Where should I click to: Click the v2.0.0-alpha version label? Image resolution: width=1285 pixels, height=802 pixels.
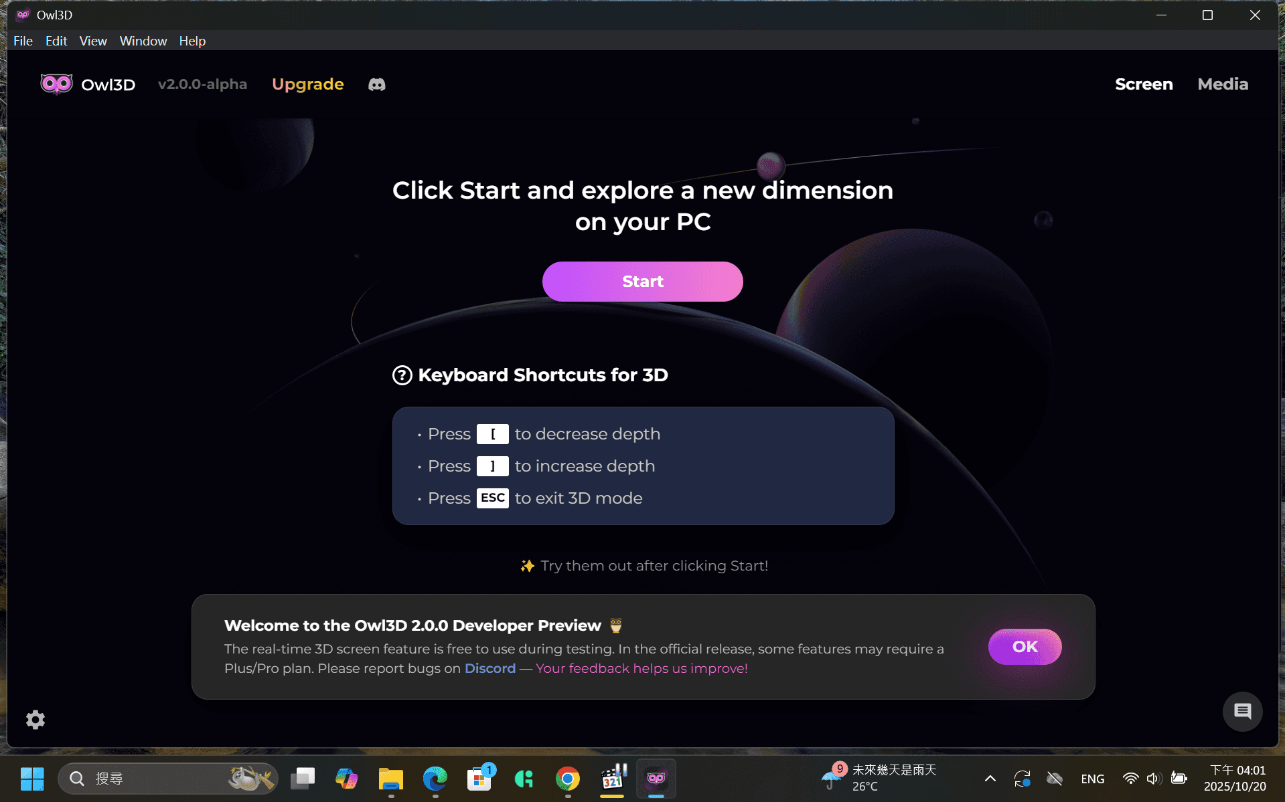[202, 84]
